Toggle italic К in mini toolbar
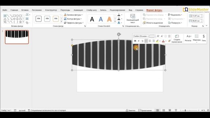Screen dimensions: 210x118 [139, 41]
